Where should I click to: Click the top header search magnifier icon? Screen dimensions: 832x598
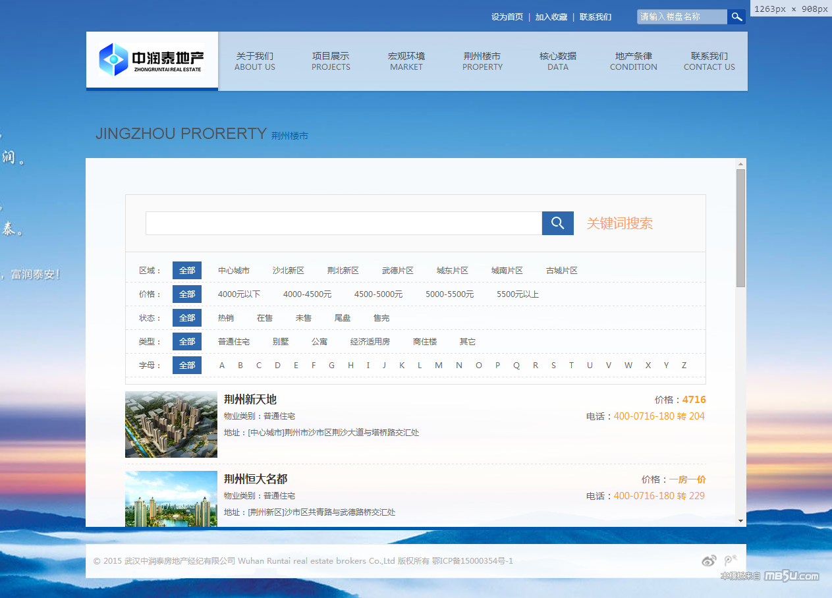click(736, 17)
